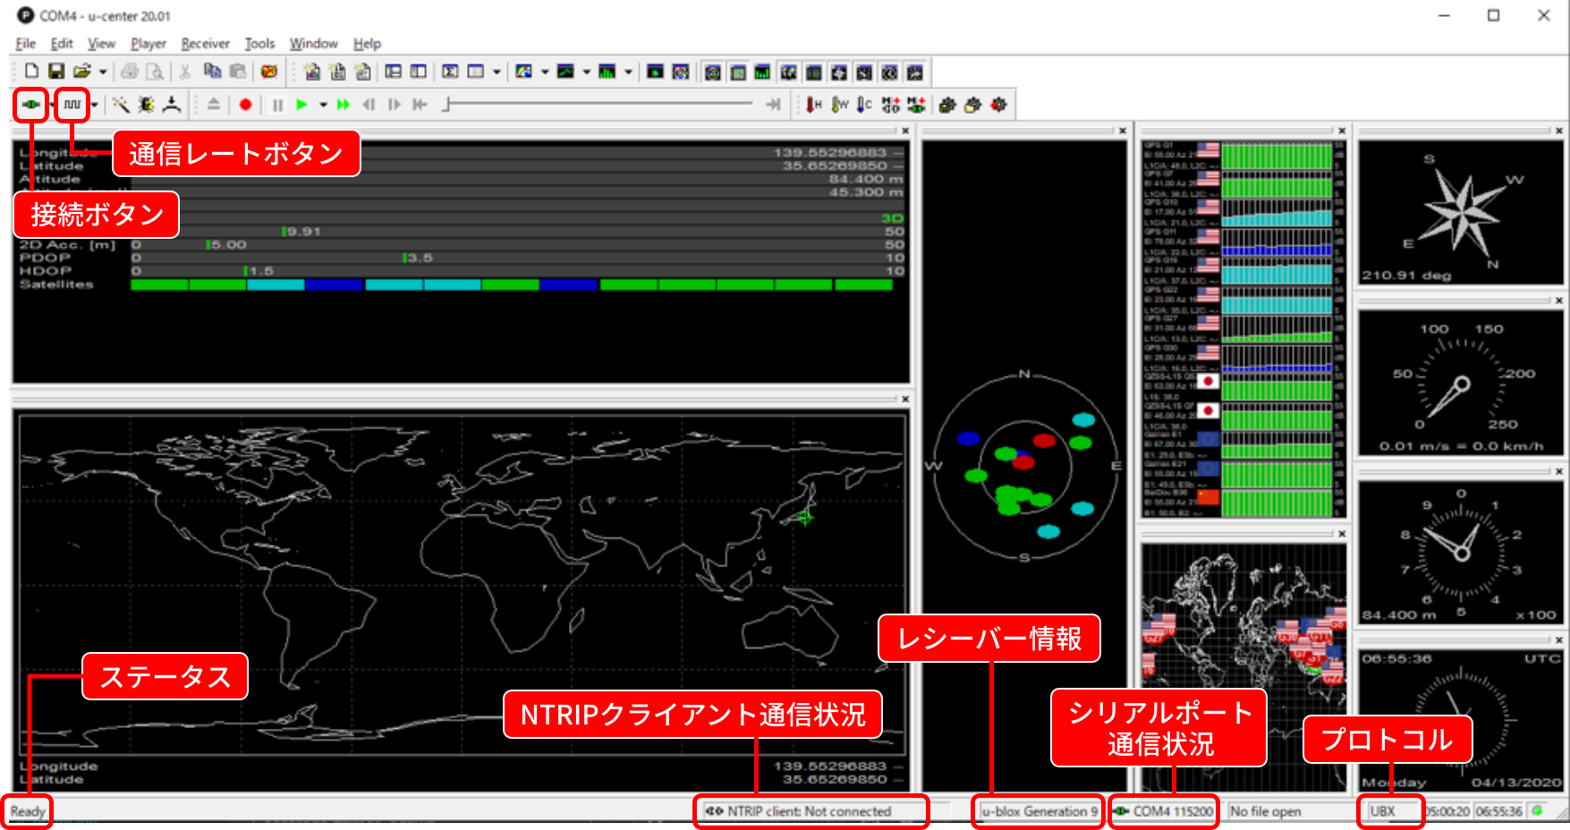Click the fast forward playback icon
The width and height of the screenshot is (1570, 830).
click(344, 105)
